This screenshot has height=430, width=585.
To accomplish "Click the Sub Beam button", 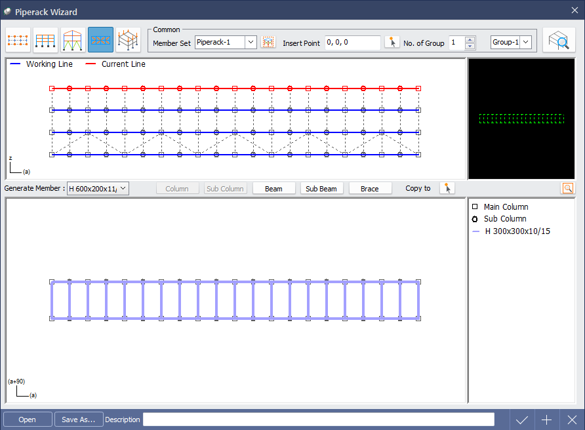I will click(x=321, y=189).
